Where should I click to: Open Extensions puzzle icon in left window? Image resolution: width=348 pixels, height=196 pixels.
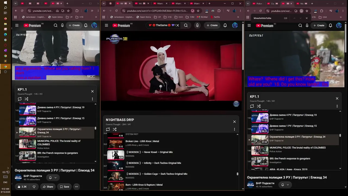77,11
